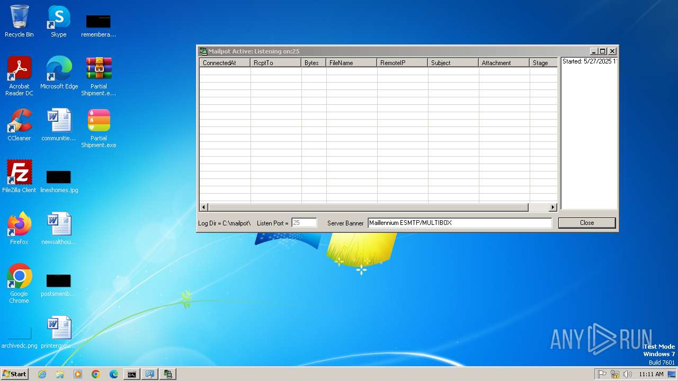Open the FileZilla Client shortcut

coord(19,176)
